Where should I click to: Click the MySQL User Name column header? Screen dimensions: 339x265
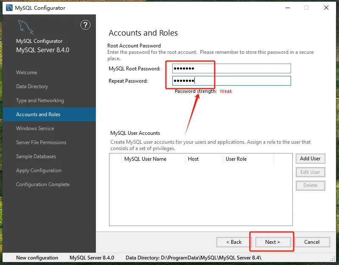pyautogui.click(x=153, y=159)
